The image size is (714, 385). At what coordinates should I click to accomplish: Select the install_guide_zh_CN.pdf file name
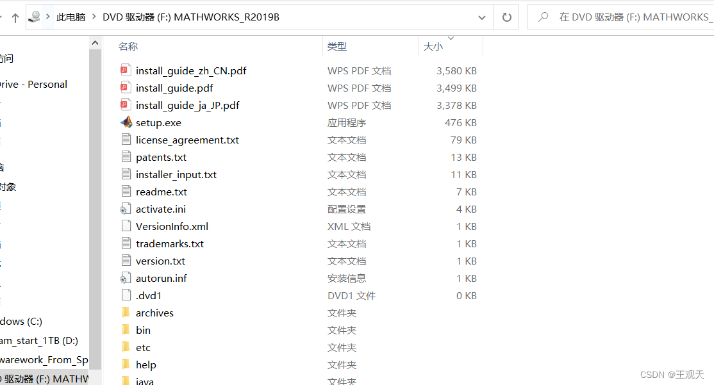[191, 71]
